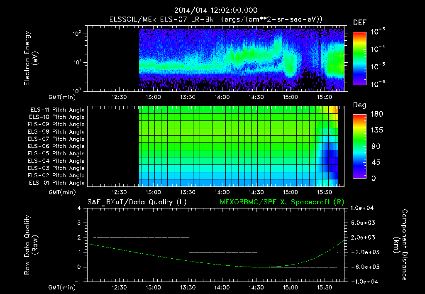The width and height of the screenshot is (425, 294).
Task: Select the 'Raw Data Quality (Raw)' axis label
Action: click(x=31, y=245)
